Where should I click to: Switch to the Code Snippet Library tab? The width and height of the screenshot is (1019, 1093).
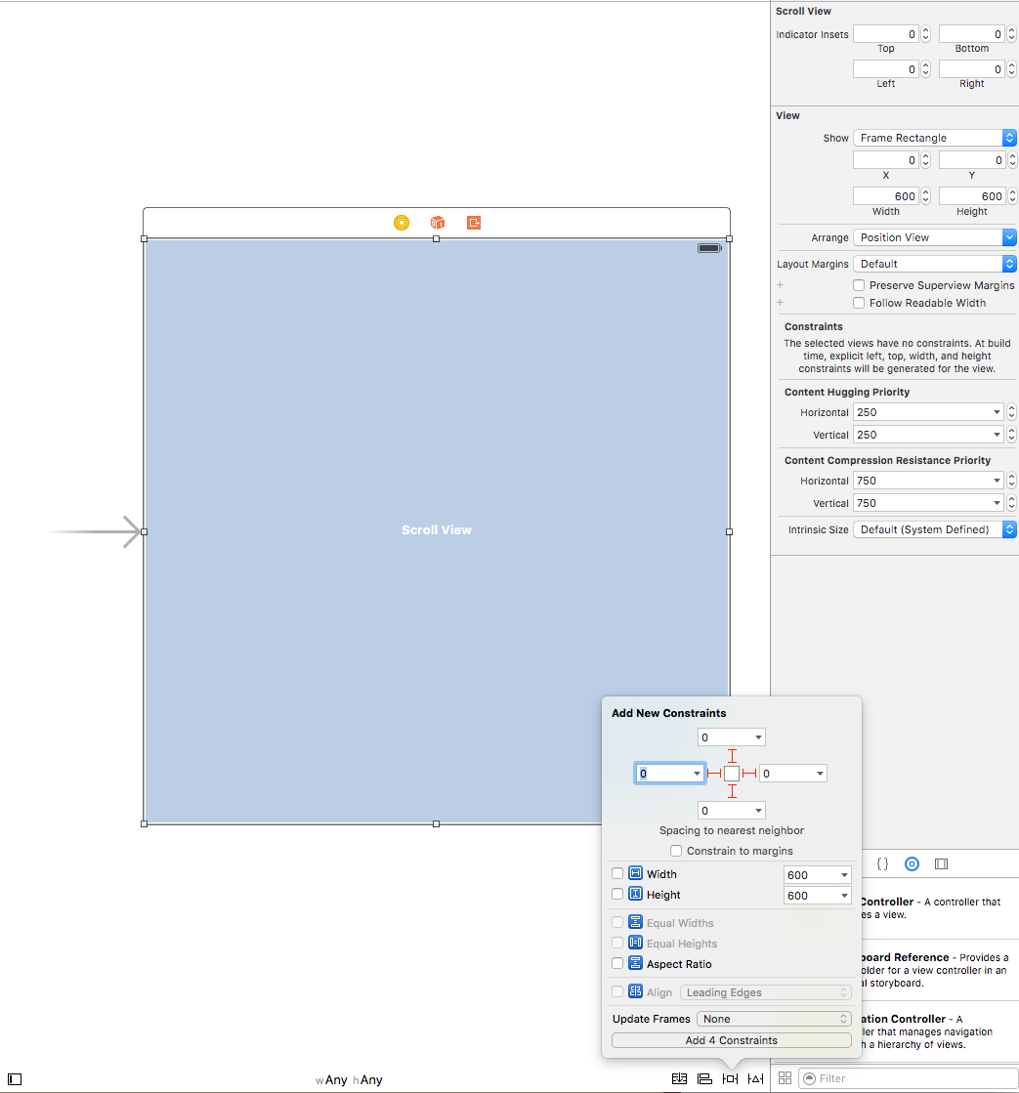[882, 863]
